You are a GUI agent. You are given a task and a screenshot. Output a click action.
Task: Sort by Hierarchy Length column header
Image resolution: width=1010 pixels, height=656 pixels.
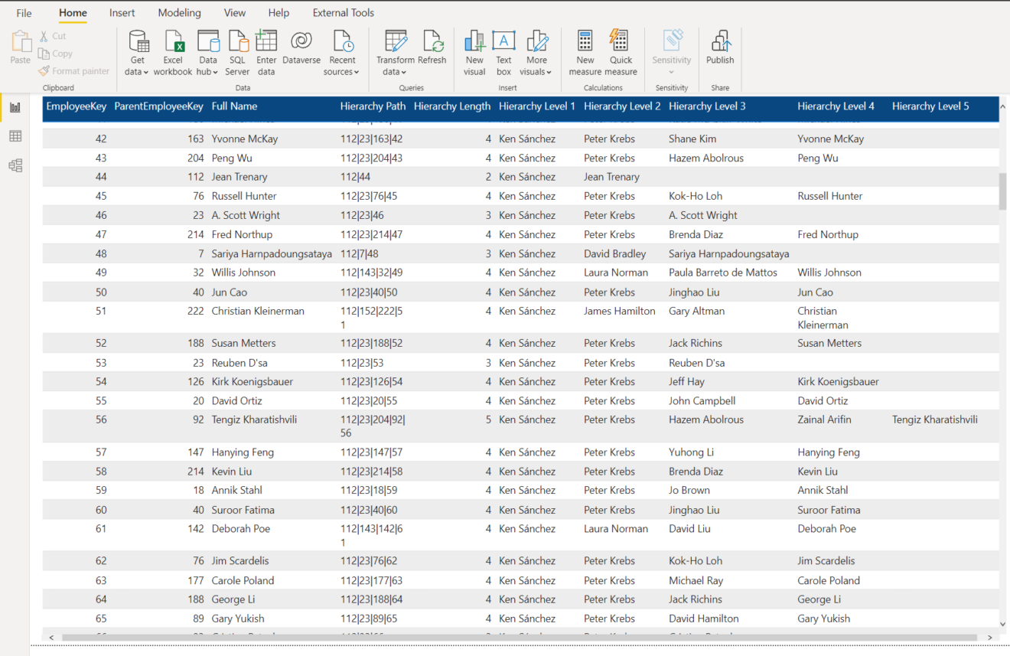tap(452, 106)
